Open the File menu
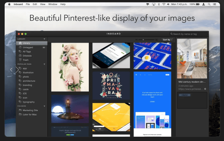 (28, 4)
